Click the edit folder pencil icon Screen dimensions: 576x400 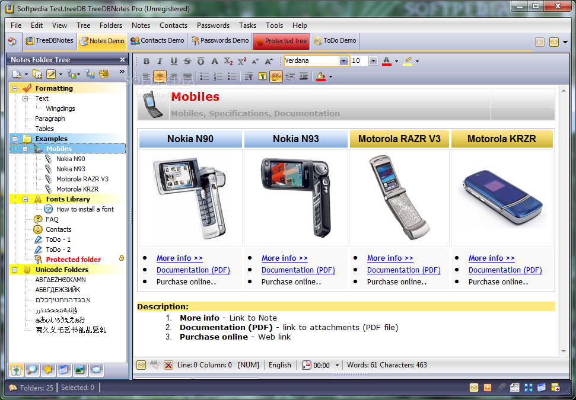[50, 74]
